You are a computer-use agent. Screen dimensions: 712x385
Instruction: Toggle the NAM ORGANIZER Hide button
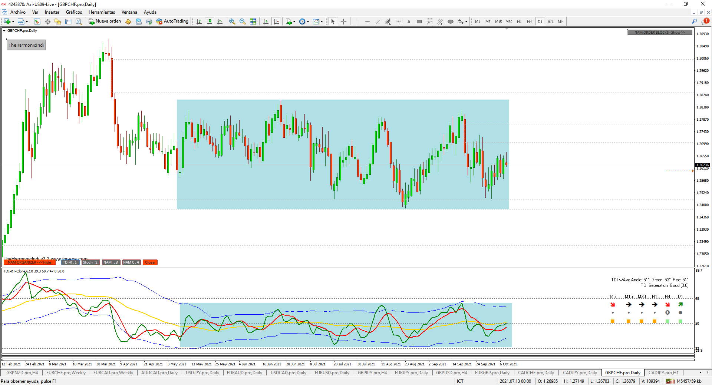pyautogui.click(x=29, y=262)
